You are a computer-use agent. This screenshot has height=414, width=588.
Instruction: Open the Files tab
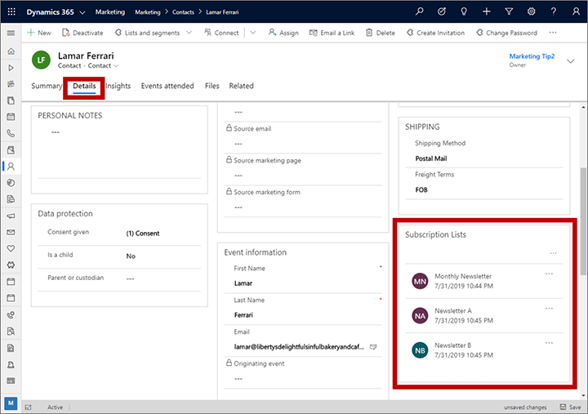212,86
